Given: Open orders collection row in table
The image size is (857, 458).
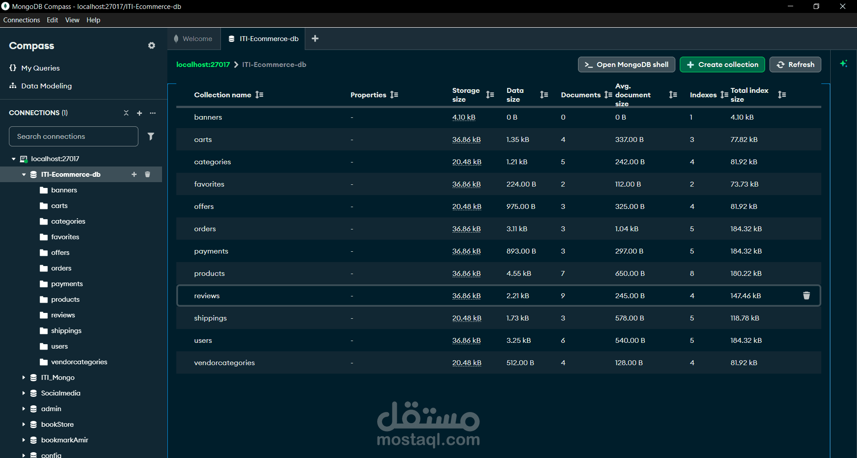Looking at the screenshot, I should [499, 229].
